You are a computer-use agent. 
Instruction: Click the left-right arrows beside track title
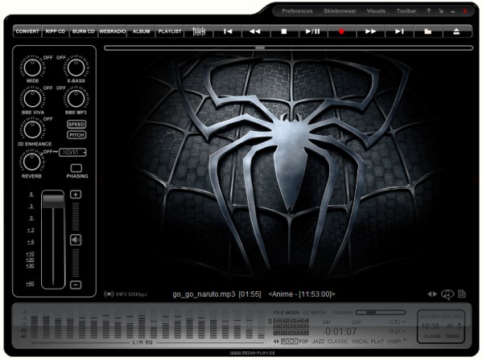click(431, 294)
